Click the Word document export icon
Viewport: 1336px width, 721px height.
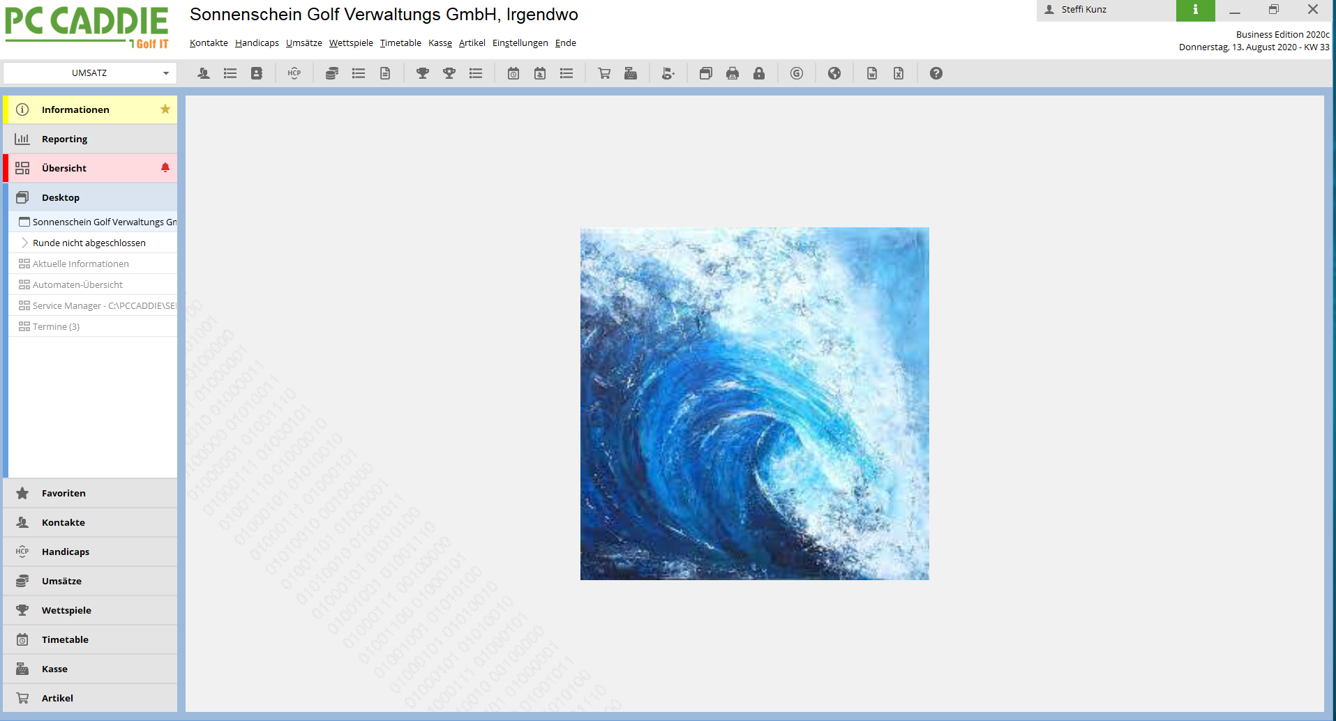coord(872,73)
